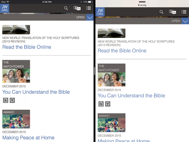189x142 pixels.
Task: Tap The Watchtower cover thumbnail in left pane
Action: coord(16,72)
